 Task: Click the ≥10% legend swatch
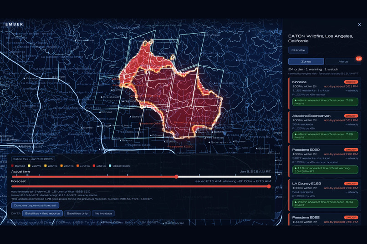(29, 166)
